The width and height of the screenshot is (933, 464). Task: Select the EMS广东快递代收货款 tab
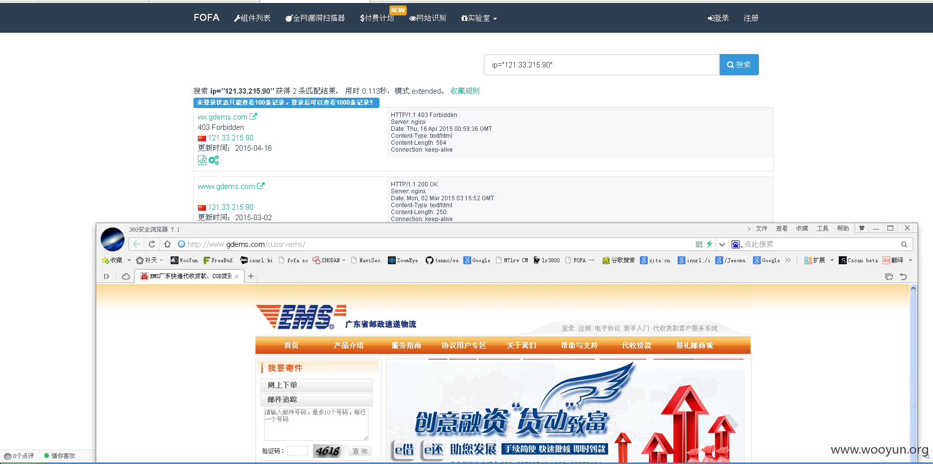[x=189, y=276]
